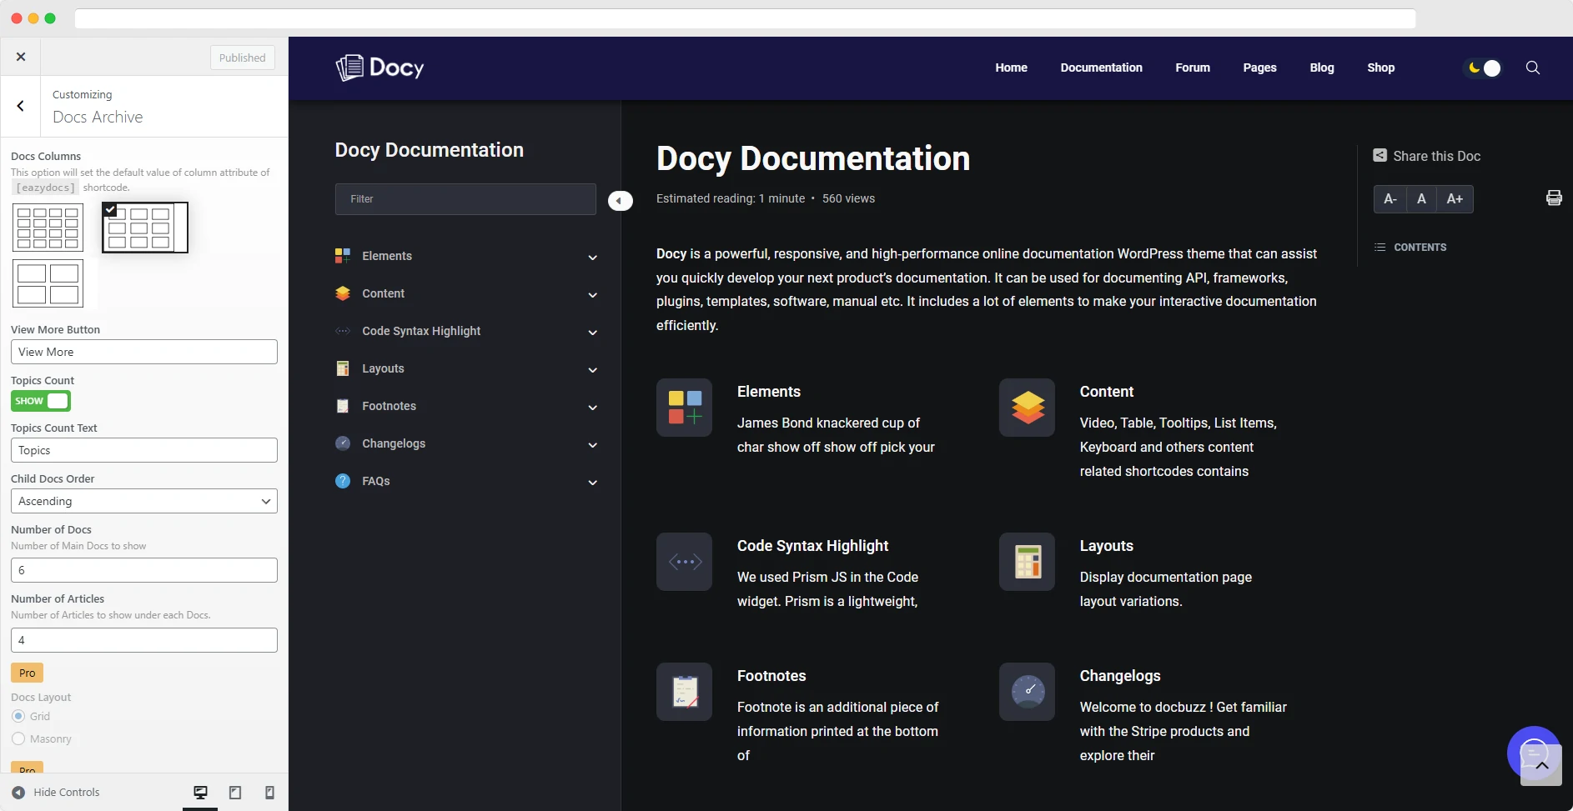The height and width of the screenshot is (811, 1573).
Task: Select the Masonry docs layout option
Action: (x=18, y=738)
